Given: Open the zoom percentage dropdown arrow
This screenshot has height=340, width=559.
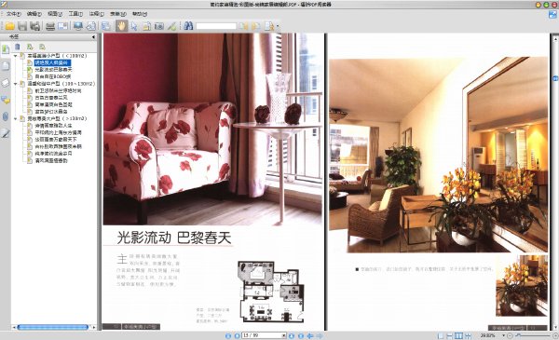Looking at the screenshot, I should pyautogui.click(x=503, y=335).
